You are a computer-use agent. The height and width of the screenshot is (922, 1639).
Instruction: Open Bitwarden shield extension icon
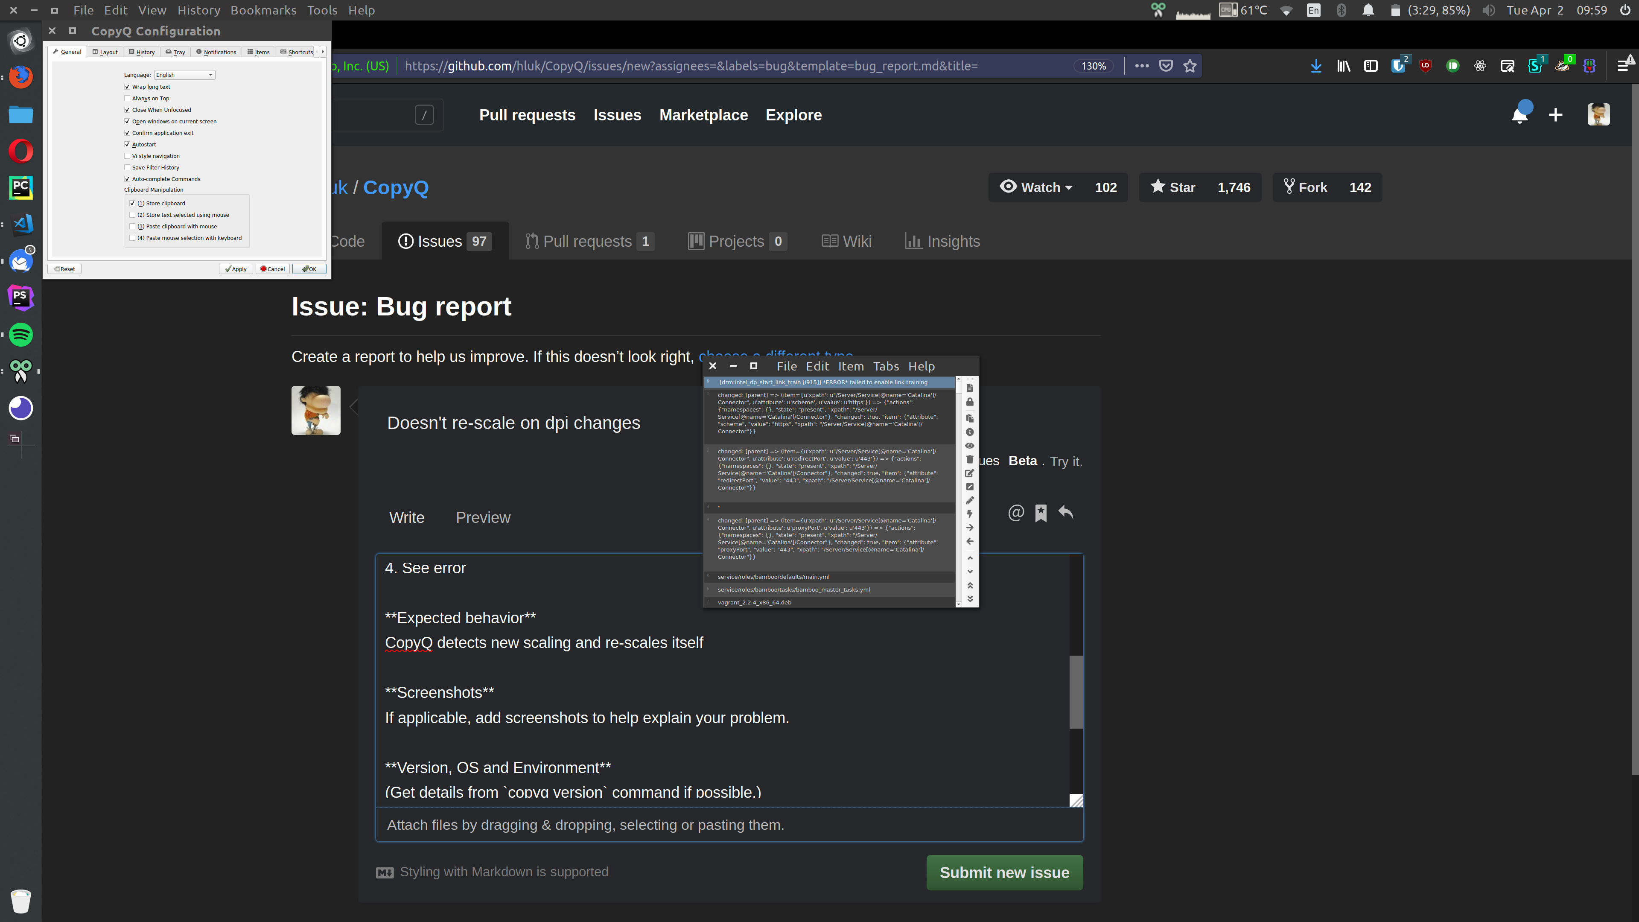[1398, 66]
